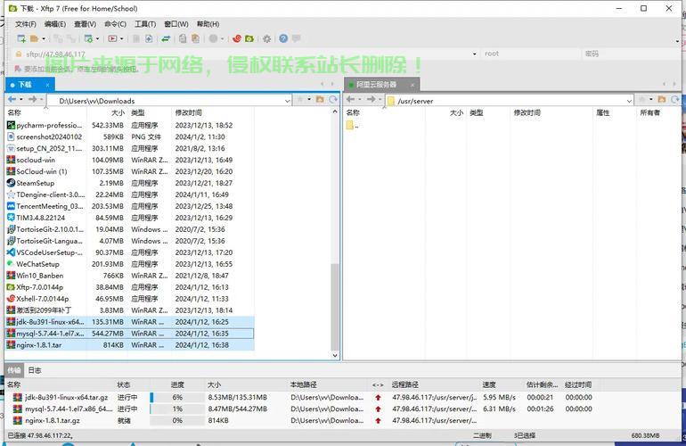Select the nginx-1.8.1.tar.gz transfer row
This screenshot has height=446, width=686.
302,421
